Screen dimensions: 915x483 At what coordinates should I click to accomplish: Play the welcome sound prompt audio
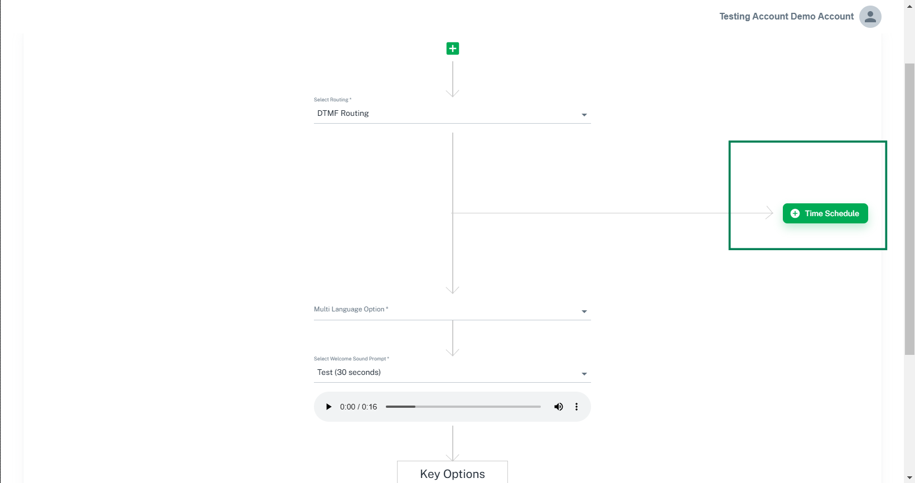[328, 407]
